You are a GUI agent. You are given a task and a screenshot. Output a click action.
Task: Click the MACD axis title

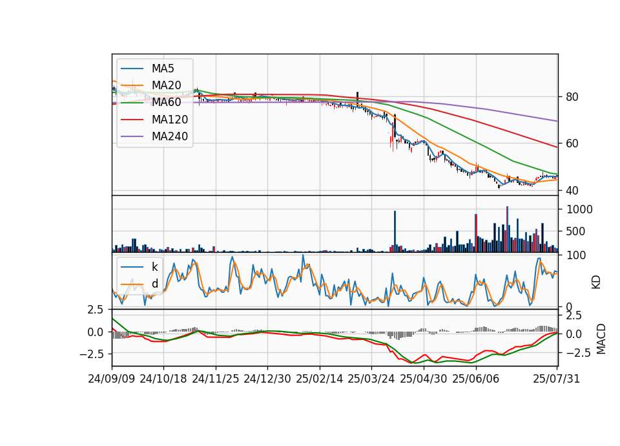pos(601,339)
